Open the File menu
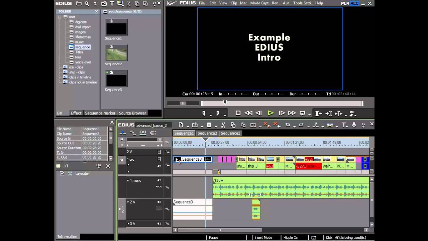The width and height of the screenshot is (428, 241). 202,3
